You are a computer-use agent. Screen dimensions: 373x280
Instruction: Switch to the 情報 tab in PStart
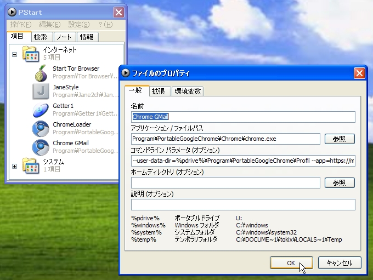[87, 37]
